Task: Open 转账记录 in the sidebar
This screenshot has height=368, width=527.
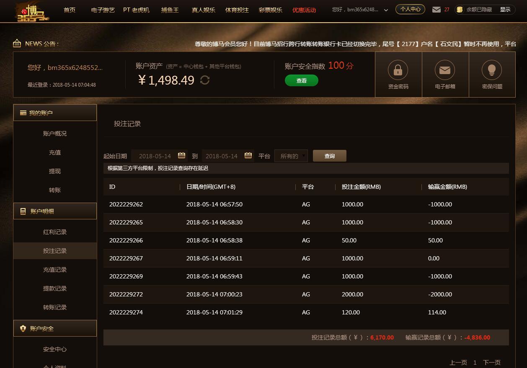Action: [55, 307]
